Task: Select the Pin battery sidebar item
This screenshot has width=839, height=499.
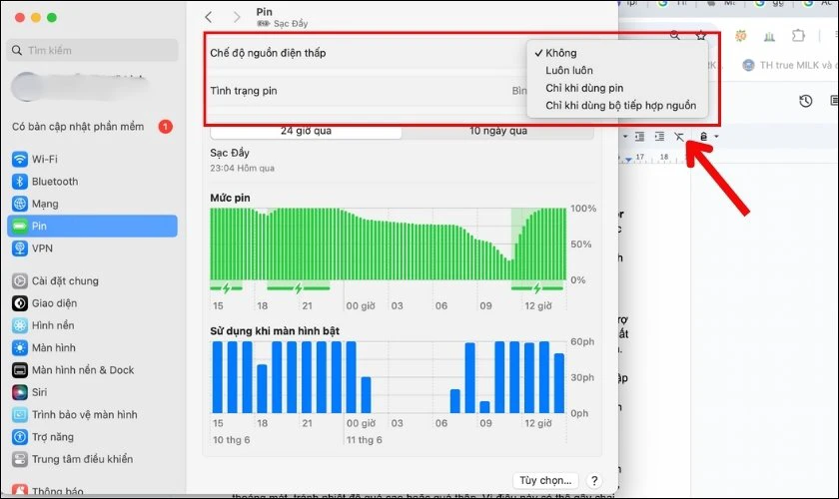Action: tap(92, 226)
